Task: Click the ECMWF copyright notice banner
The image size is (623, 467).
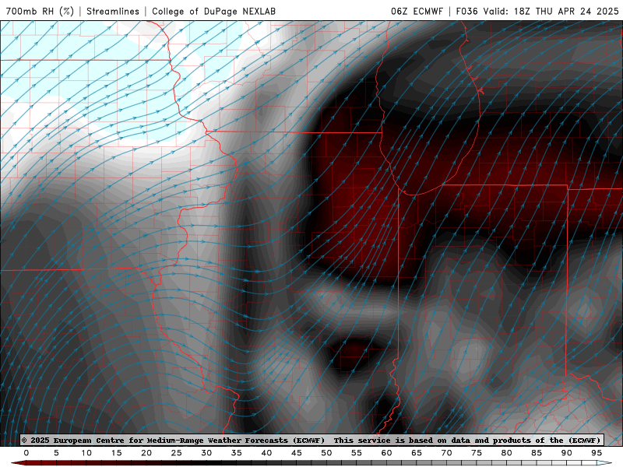Action: pos(311,440)
